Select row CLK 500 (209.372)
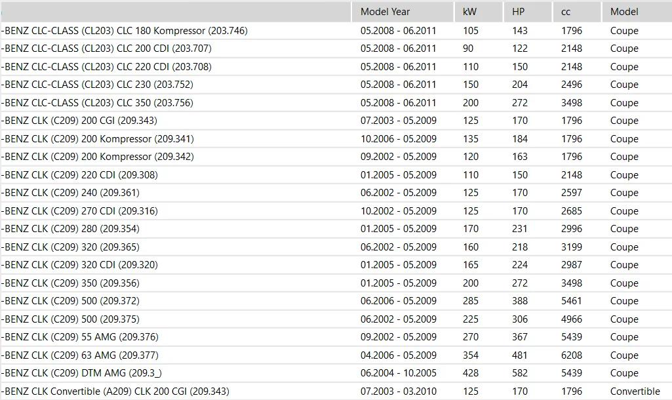Viewport: 672px width, 400px height. click(x=336, y=300)
